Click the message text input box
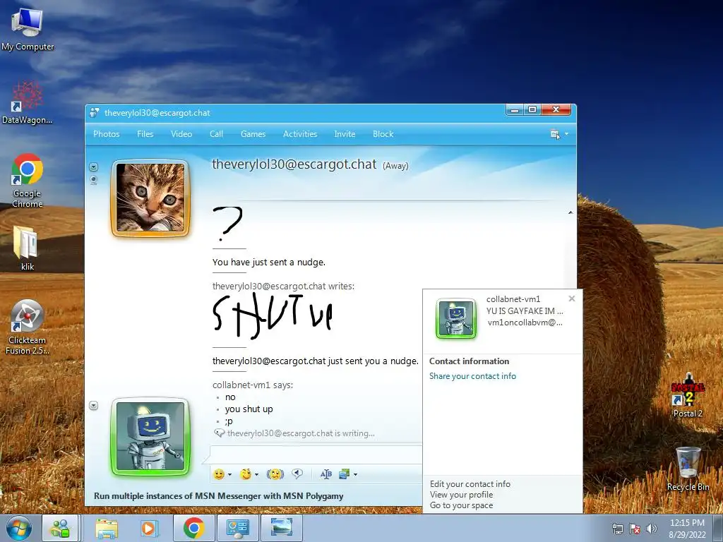This screenshot has height=542, width=723. (316, 454)
